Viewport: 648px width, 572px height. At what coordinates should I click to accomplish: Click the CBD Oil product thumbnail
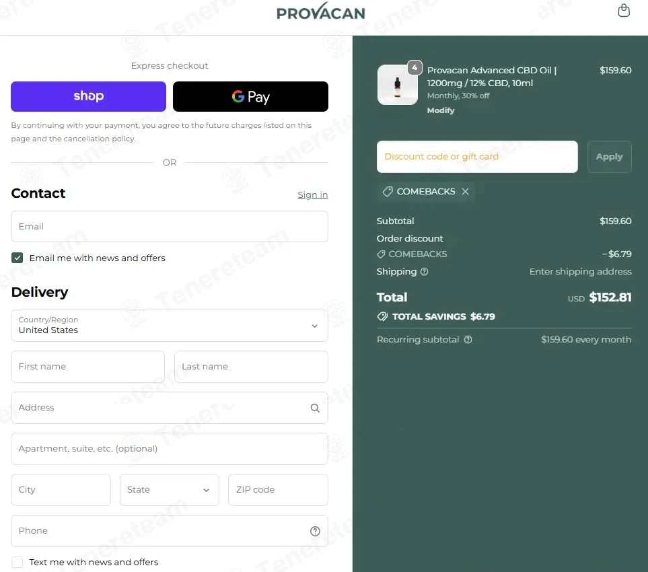tap(398, 85)
